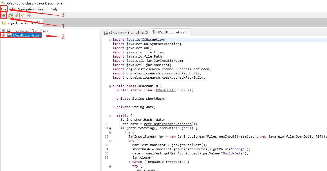Collapse the public class XPackBuild block
Screen dimensions: 327x171
tap(110, 86)
